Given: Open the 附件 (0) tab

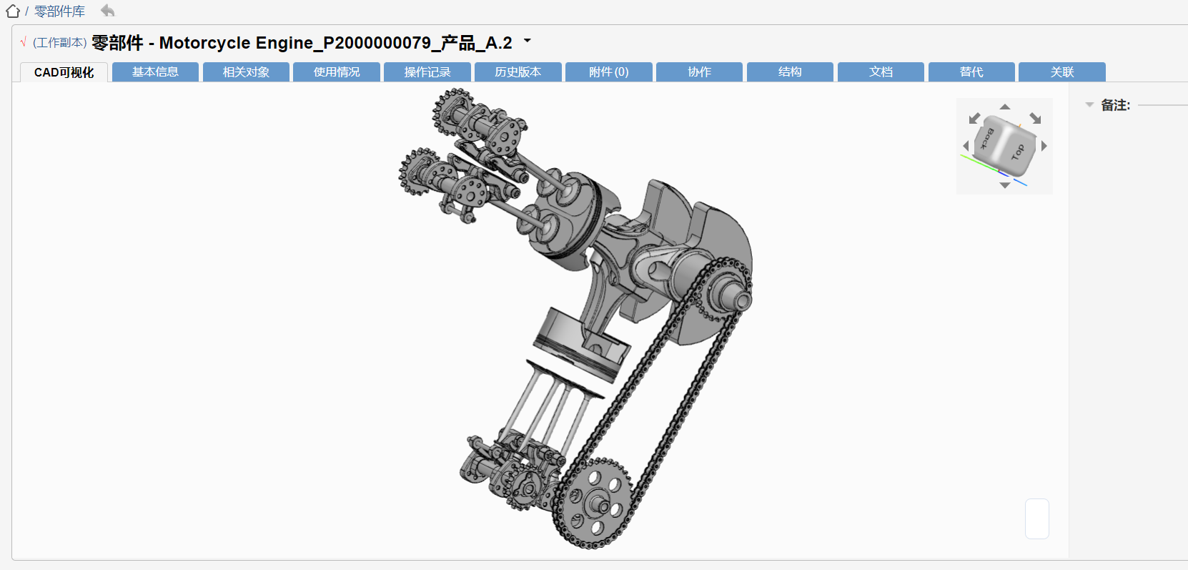Looking at the screenshot, I should tap(609, 72).
